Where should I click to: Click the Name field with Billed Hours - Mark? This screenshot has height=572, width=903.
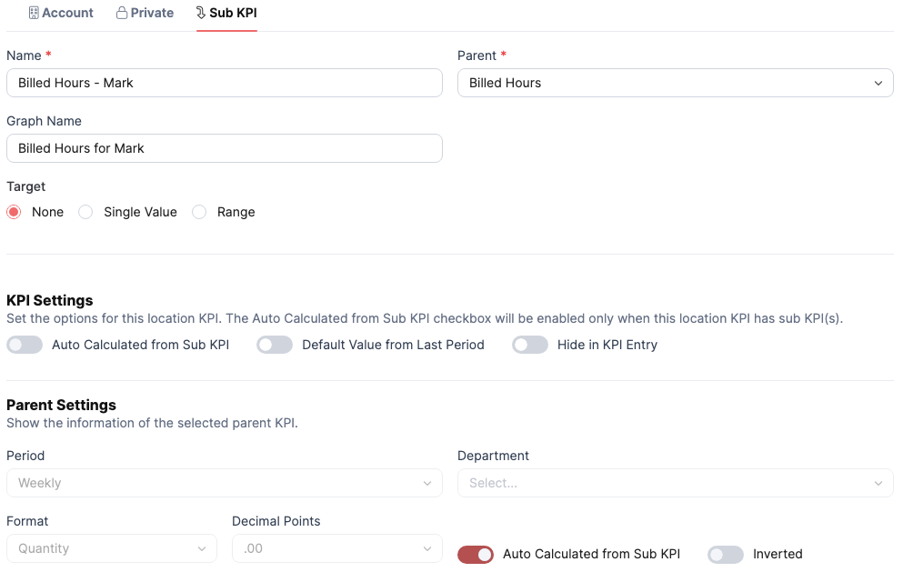(x=225, y=83)
